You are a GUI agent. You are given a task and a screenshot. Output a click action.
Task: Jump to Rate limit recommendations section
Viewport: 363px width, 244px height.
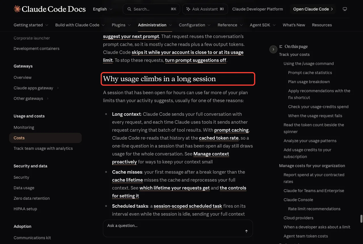click(x=314, y=209)
